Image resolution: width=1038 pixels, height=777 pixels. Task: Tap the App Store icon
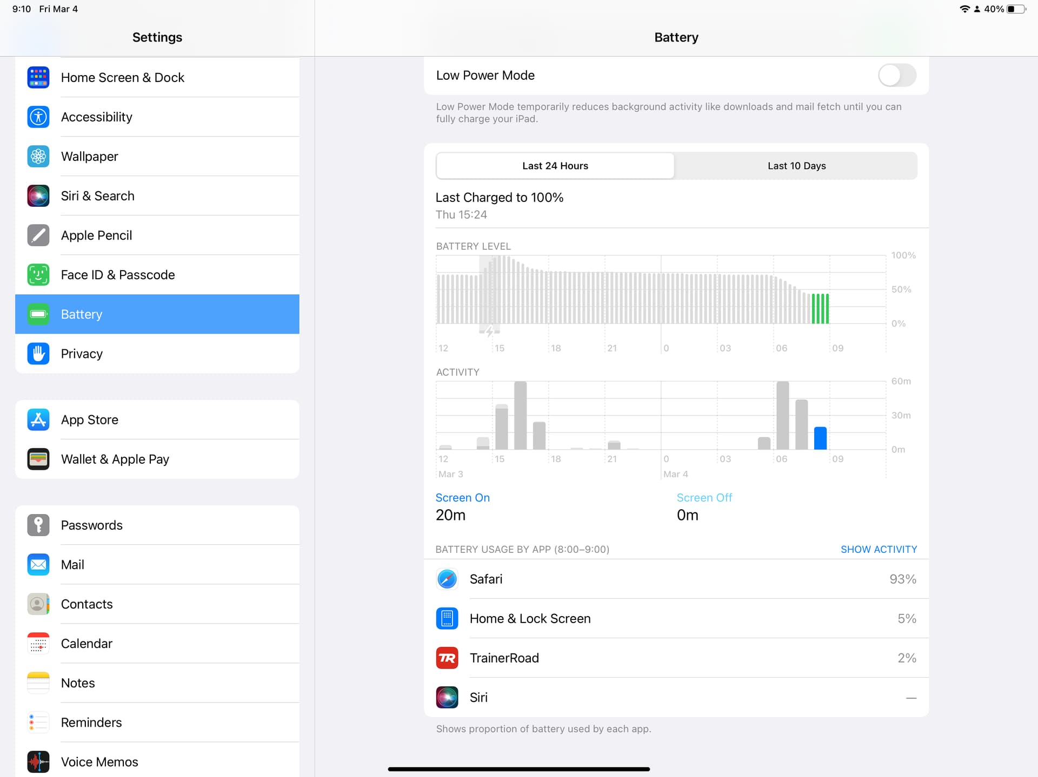coord(38,420)
